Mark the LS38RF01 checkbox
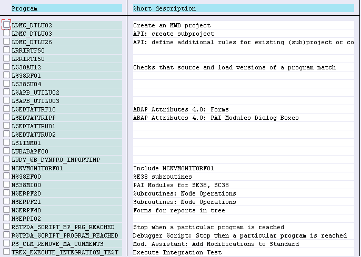 pyautogui.click(x=6, y=75)
